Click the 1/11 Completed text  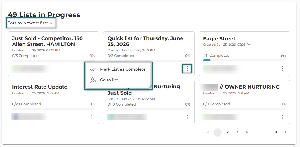[216, 55]
